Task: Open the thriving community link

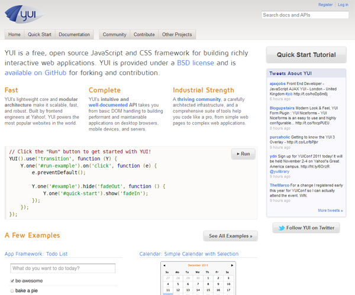Action: pyautogui.click(x=199, y=99)
